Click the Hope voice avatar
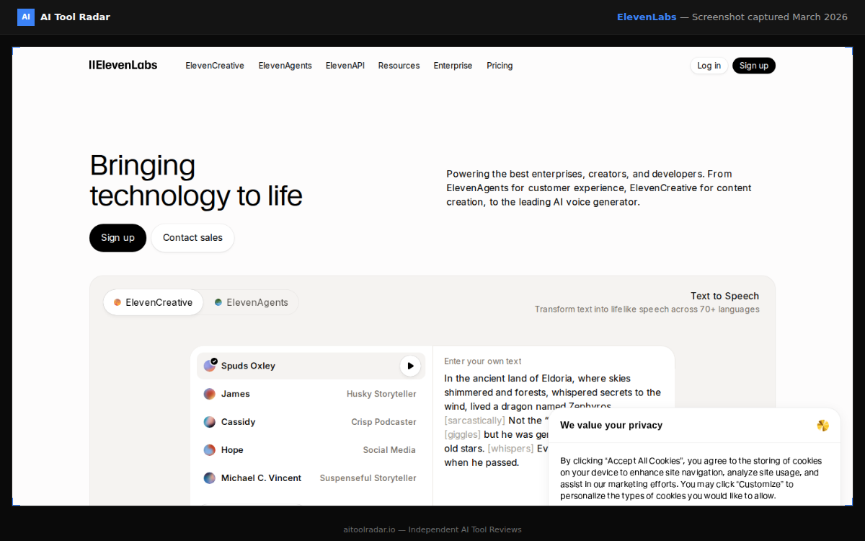This screenshot has height=541, width=865. [x=210, y=450]
